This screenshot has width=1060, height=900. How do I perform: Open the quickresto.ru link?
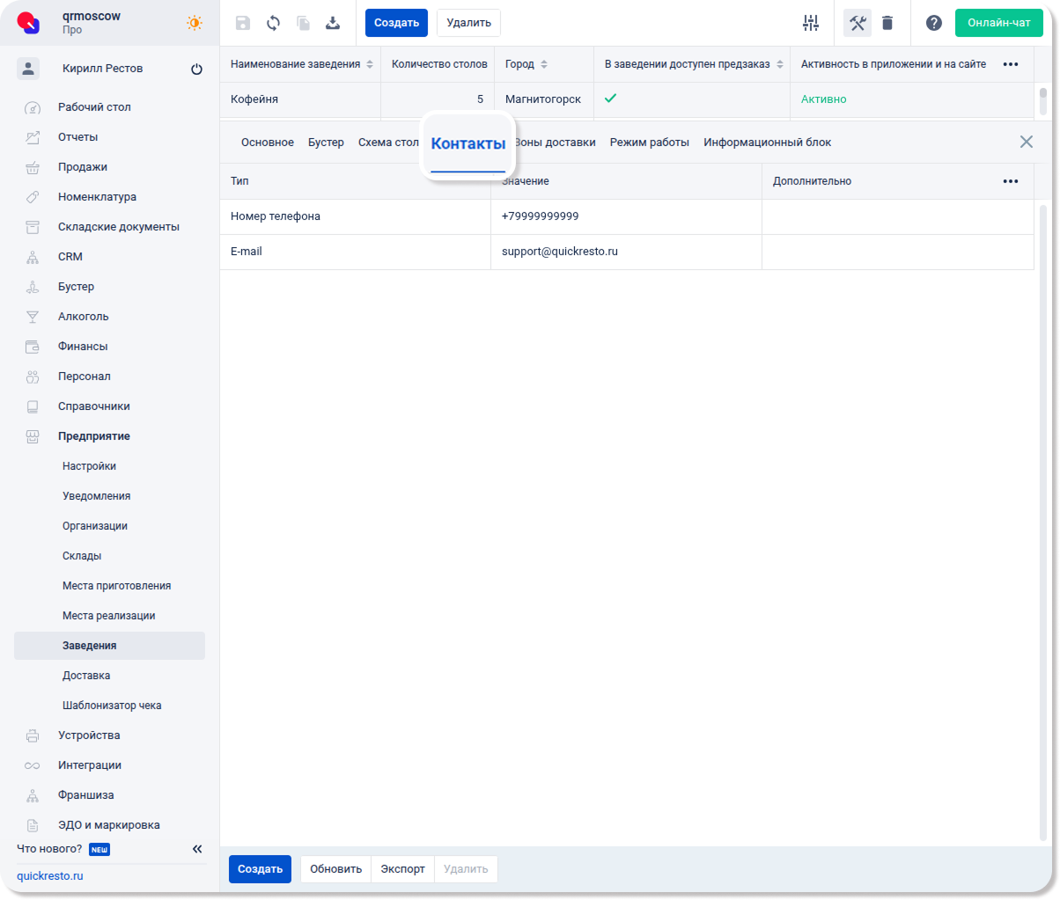[50, 876]
